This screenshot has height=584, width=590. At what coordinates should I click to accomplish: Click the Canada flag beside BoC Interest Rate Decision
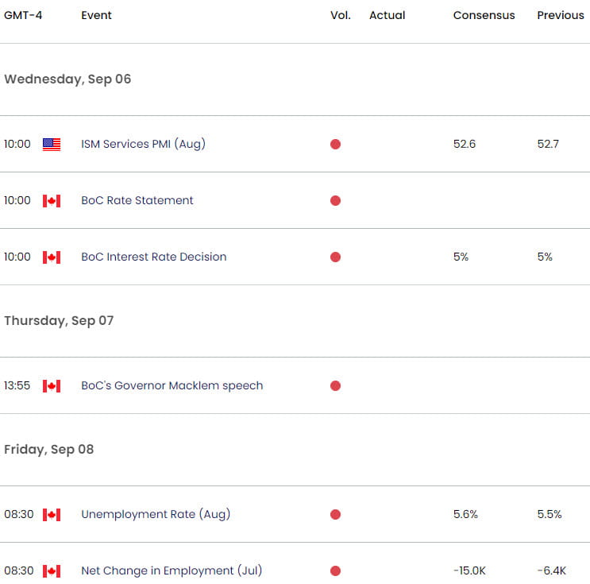(x=52, y=257)
